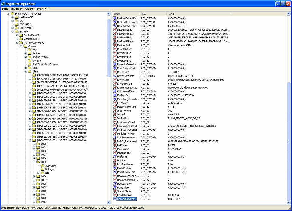Click the tree pane scroll-down arrow
Viewport: 292px width, 211px height.
[109, 202]
